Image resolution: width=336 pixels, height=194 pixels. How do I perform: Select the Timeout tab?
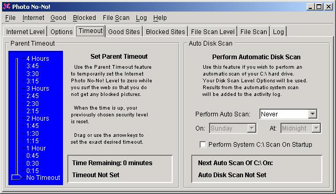pos(90,31)
